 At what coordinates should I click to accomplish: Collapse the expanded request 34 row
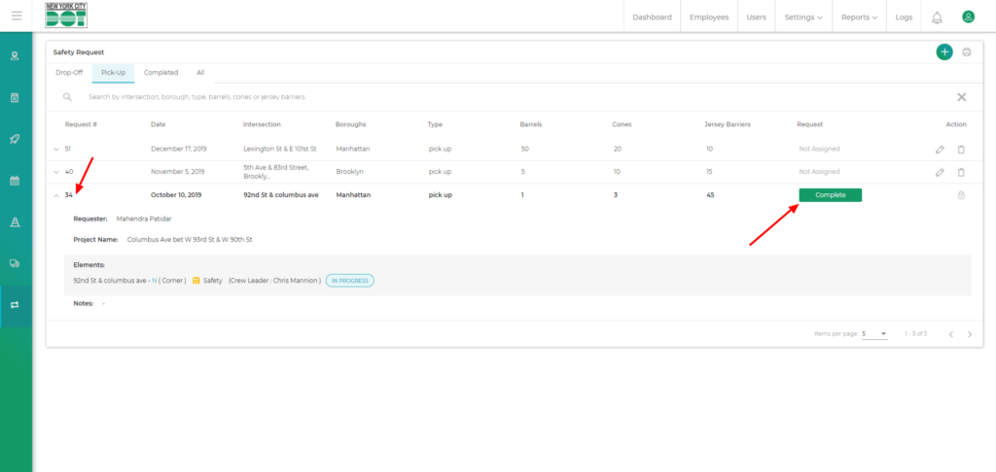[x=56, y=195]
